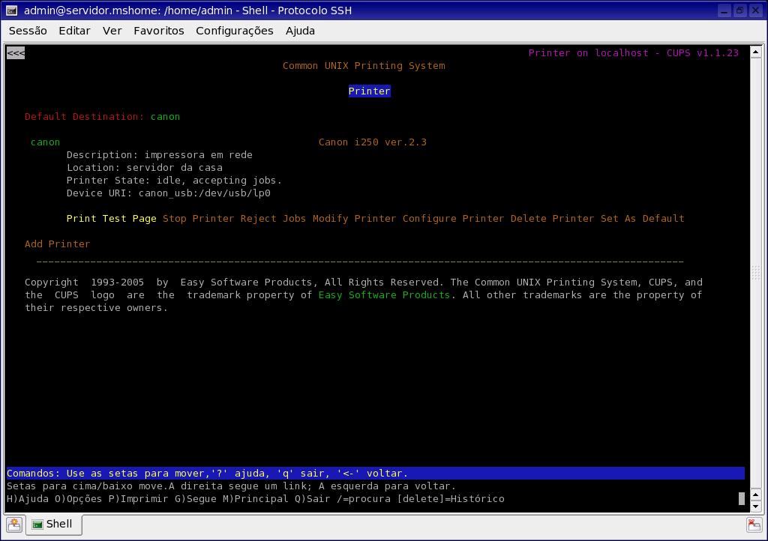Click the Device URI canon_usb line
Screen dimensions: 768x541
point(168,193)
